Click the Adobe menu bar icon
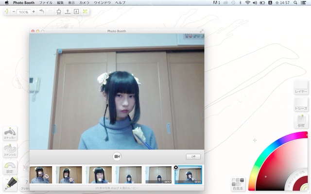 (x=216, y=2)
